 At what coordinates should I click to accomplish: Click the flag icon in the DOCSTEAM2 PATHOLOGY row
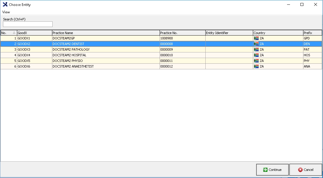(256, 49)
